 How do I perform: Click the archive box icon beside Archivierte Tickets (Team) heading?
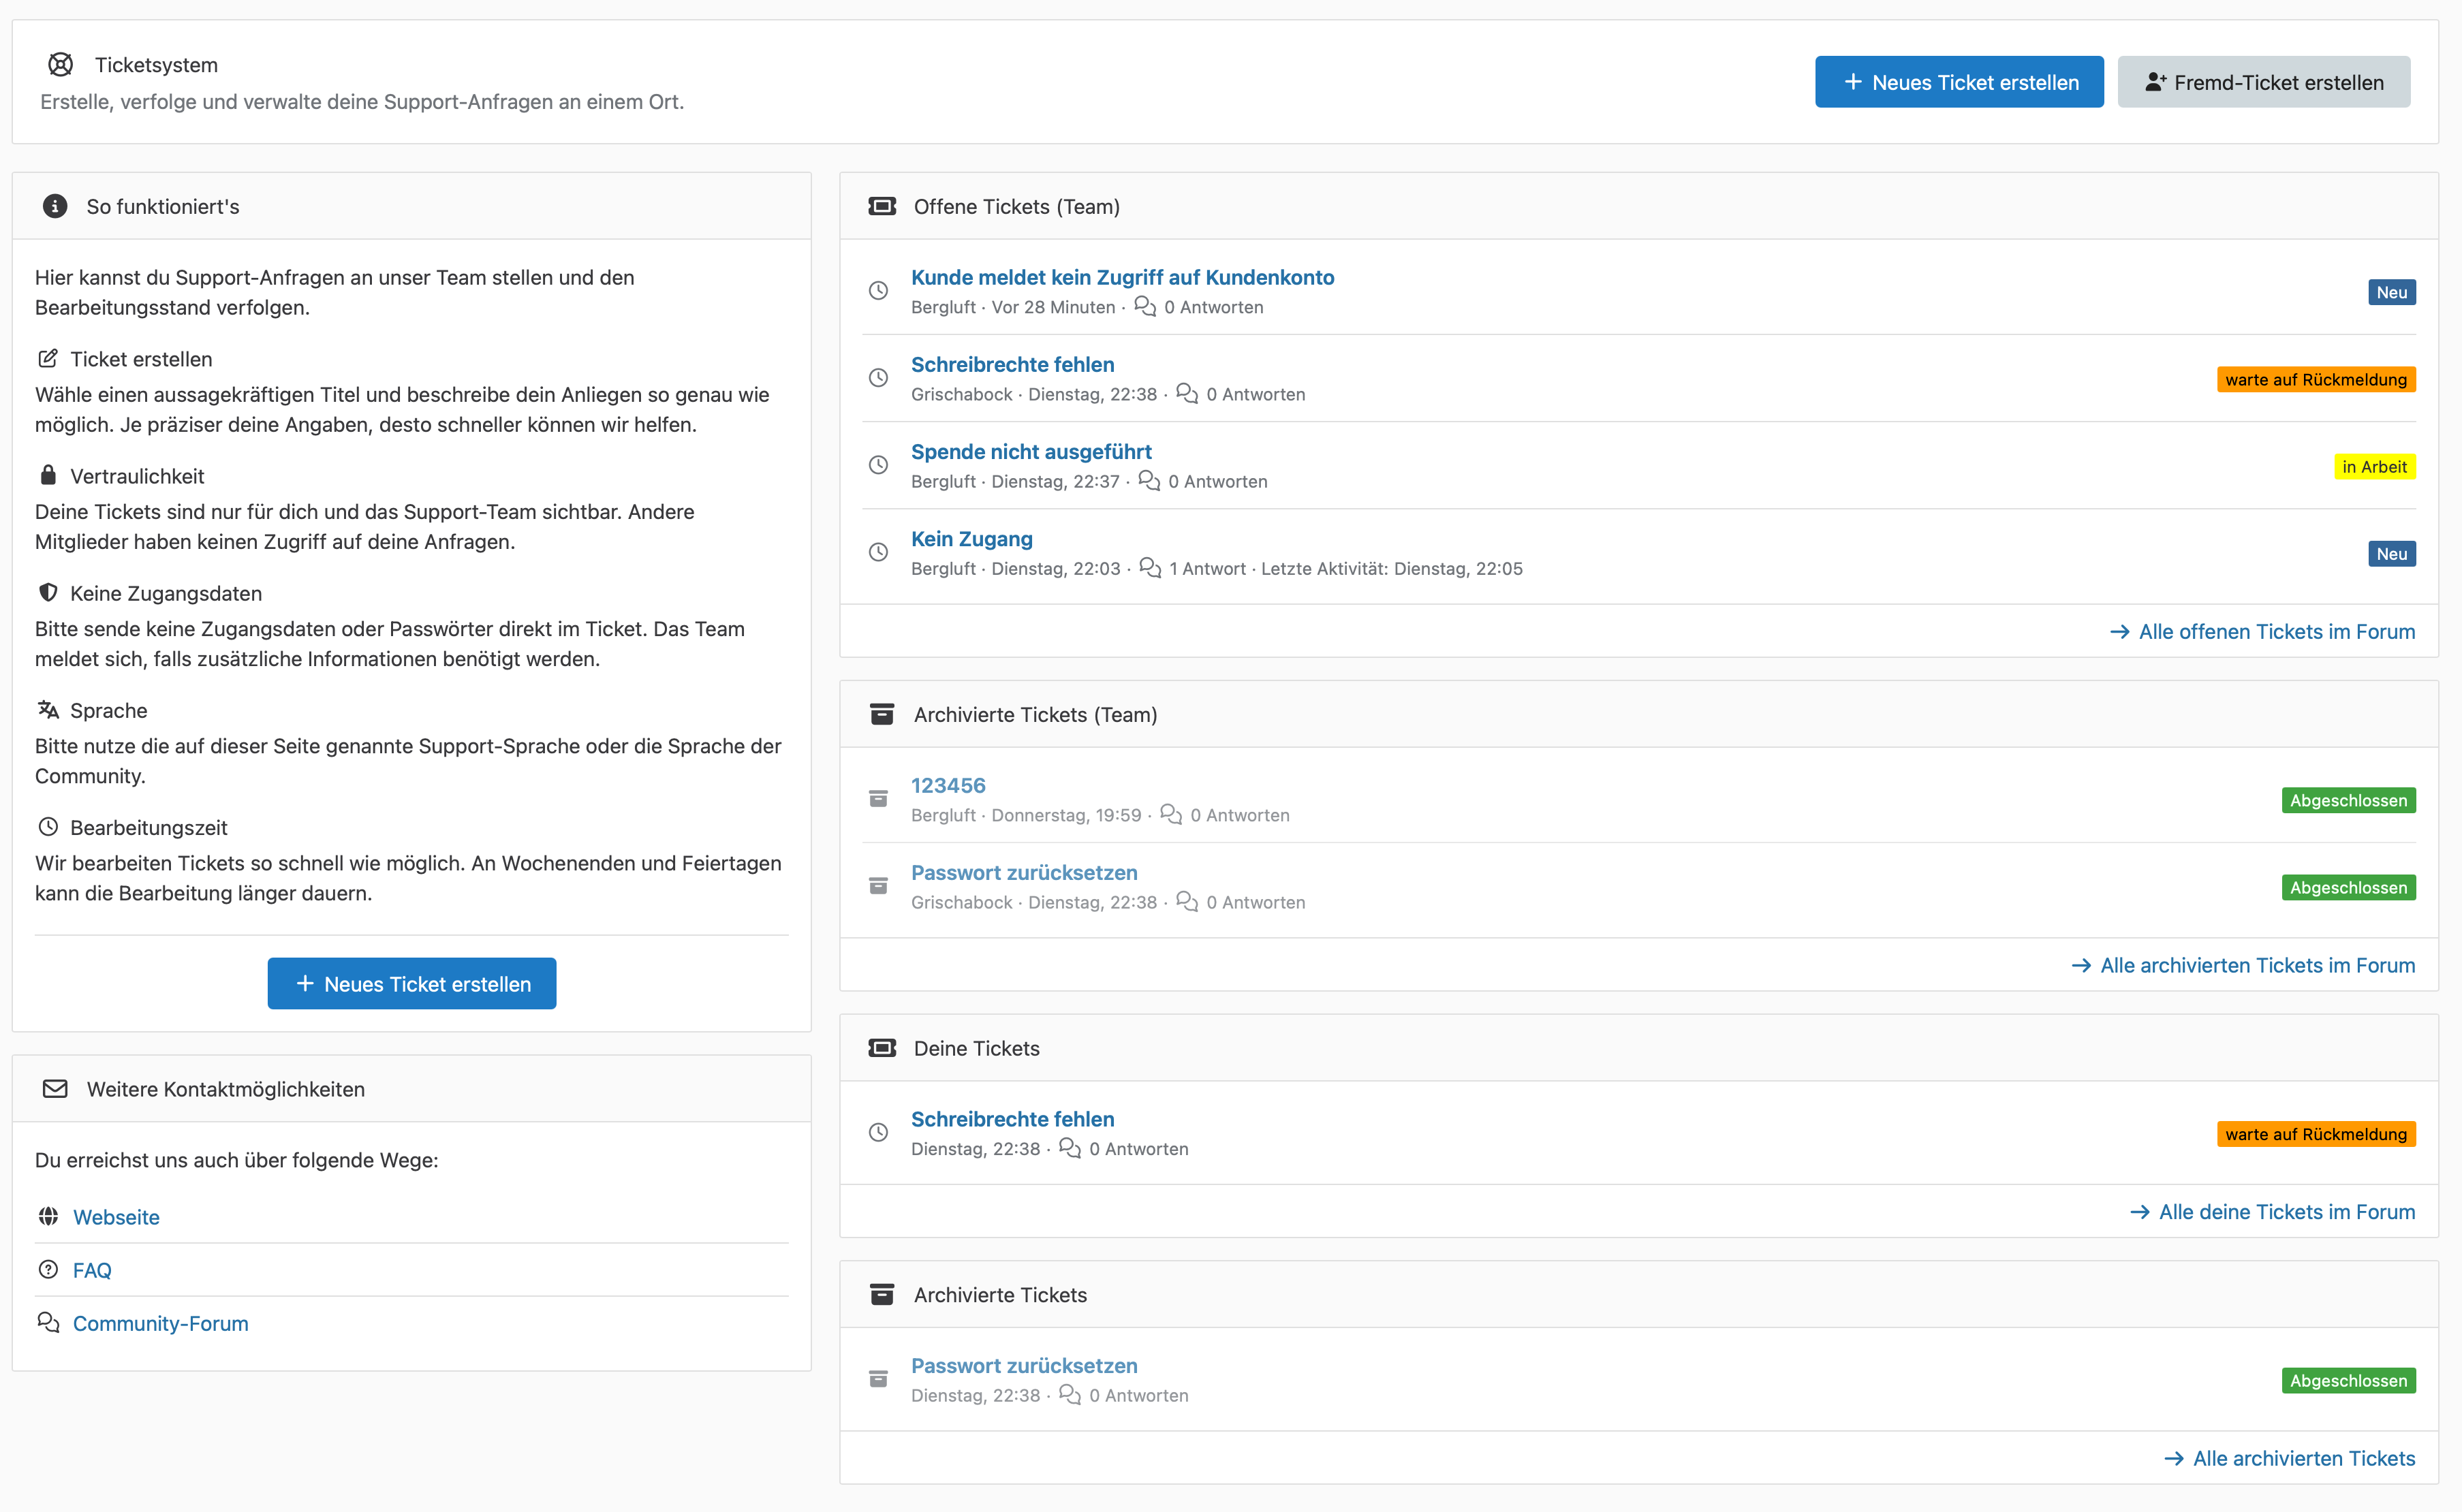pyautogui.click(x=882, y=714)
